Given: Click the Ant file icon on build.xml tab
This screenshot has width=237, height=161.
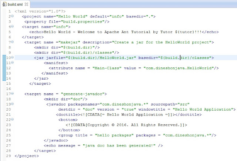Looking at the screenshot, I should pyautogui.click(x=4, y=4).
